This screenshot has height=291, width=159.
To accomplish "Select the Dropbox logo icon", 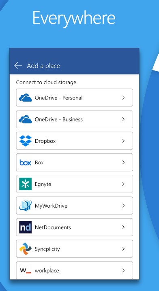I will point(26,141).
